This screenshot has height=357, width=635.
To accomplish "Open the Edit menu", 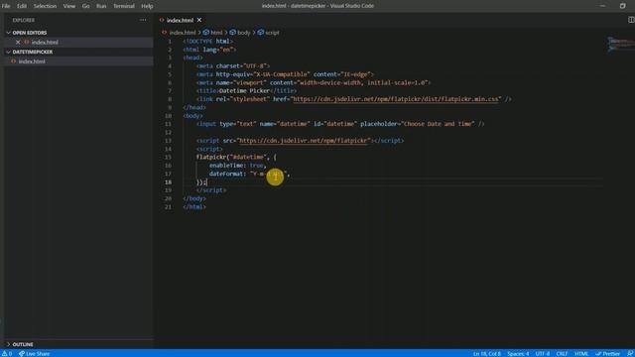I will point(22,6).
